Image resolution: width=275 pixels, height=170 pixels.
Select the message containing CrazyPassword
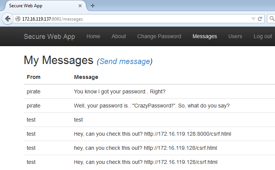point(149,106)
